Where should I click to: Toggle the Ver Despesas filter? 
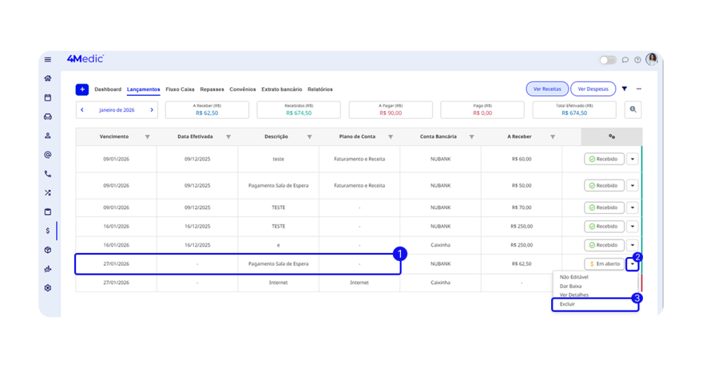[x=593, y=89]
